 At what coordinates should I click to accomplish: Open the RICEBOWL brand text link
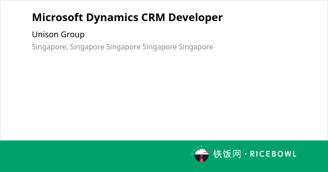pyautogui.click(x=273, y=154)
